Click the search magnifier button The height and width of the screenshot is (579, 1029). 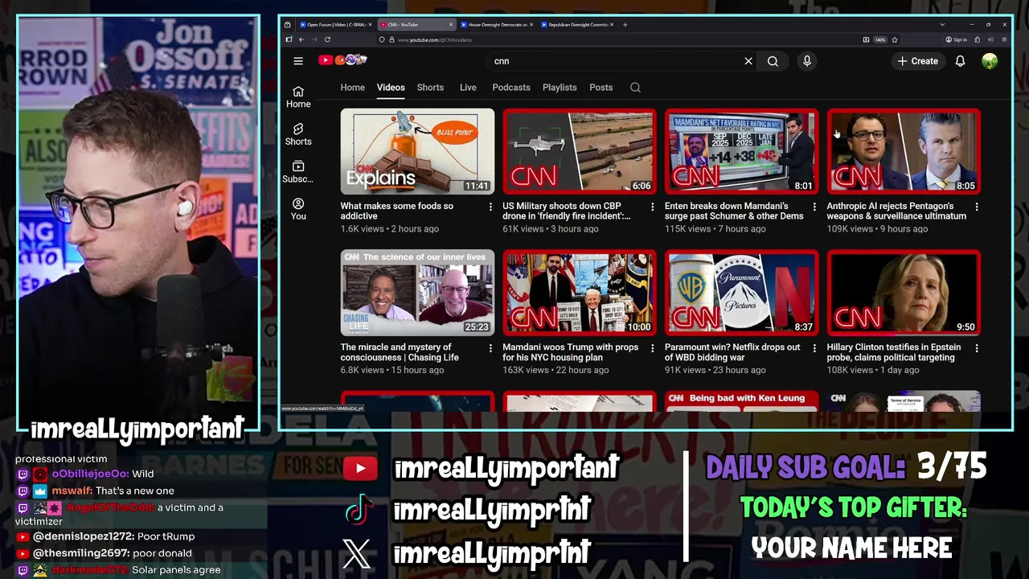pos(773,61)
